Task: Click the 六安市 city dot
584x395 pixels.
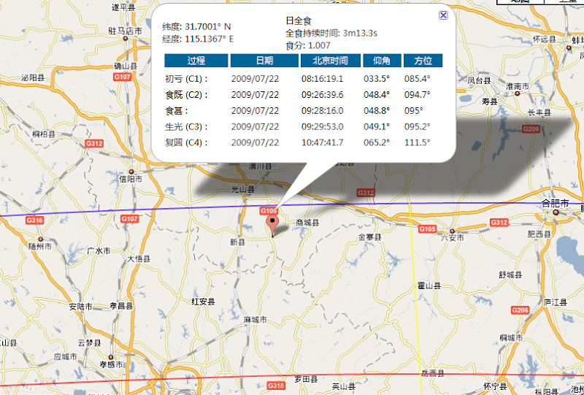Action: click(452, 231)
